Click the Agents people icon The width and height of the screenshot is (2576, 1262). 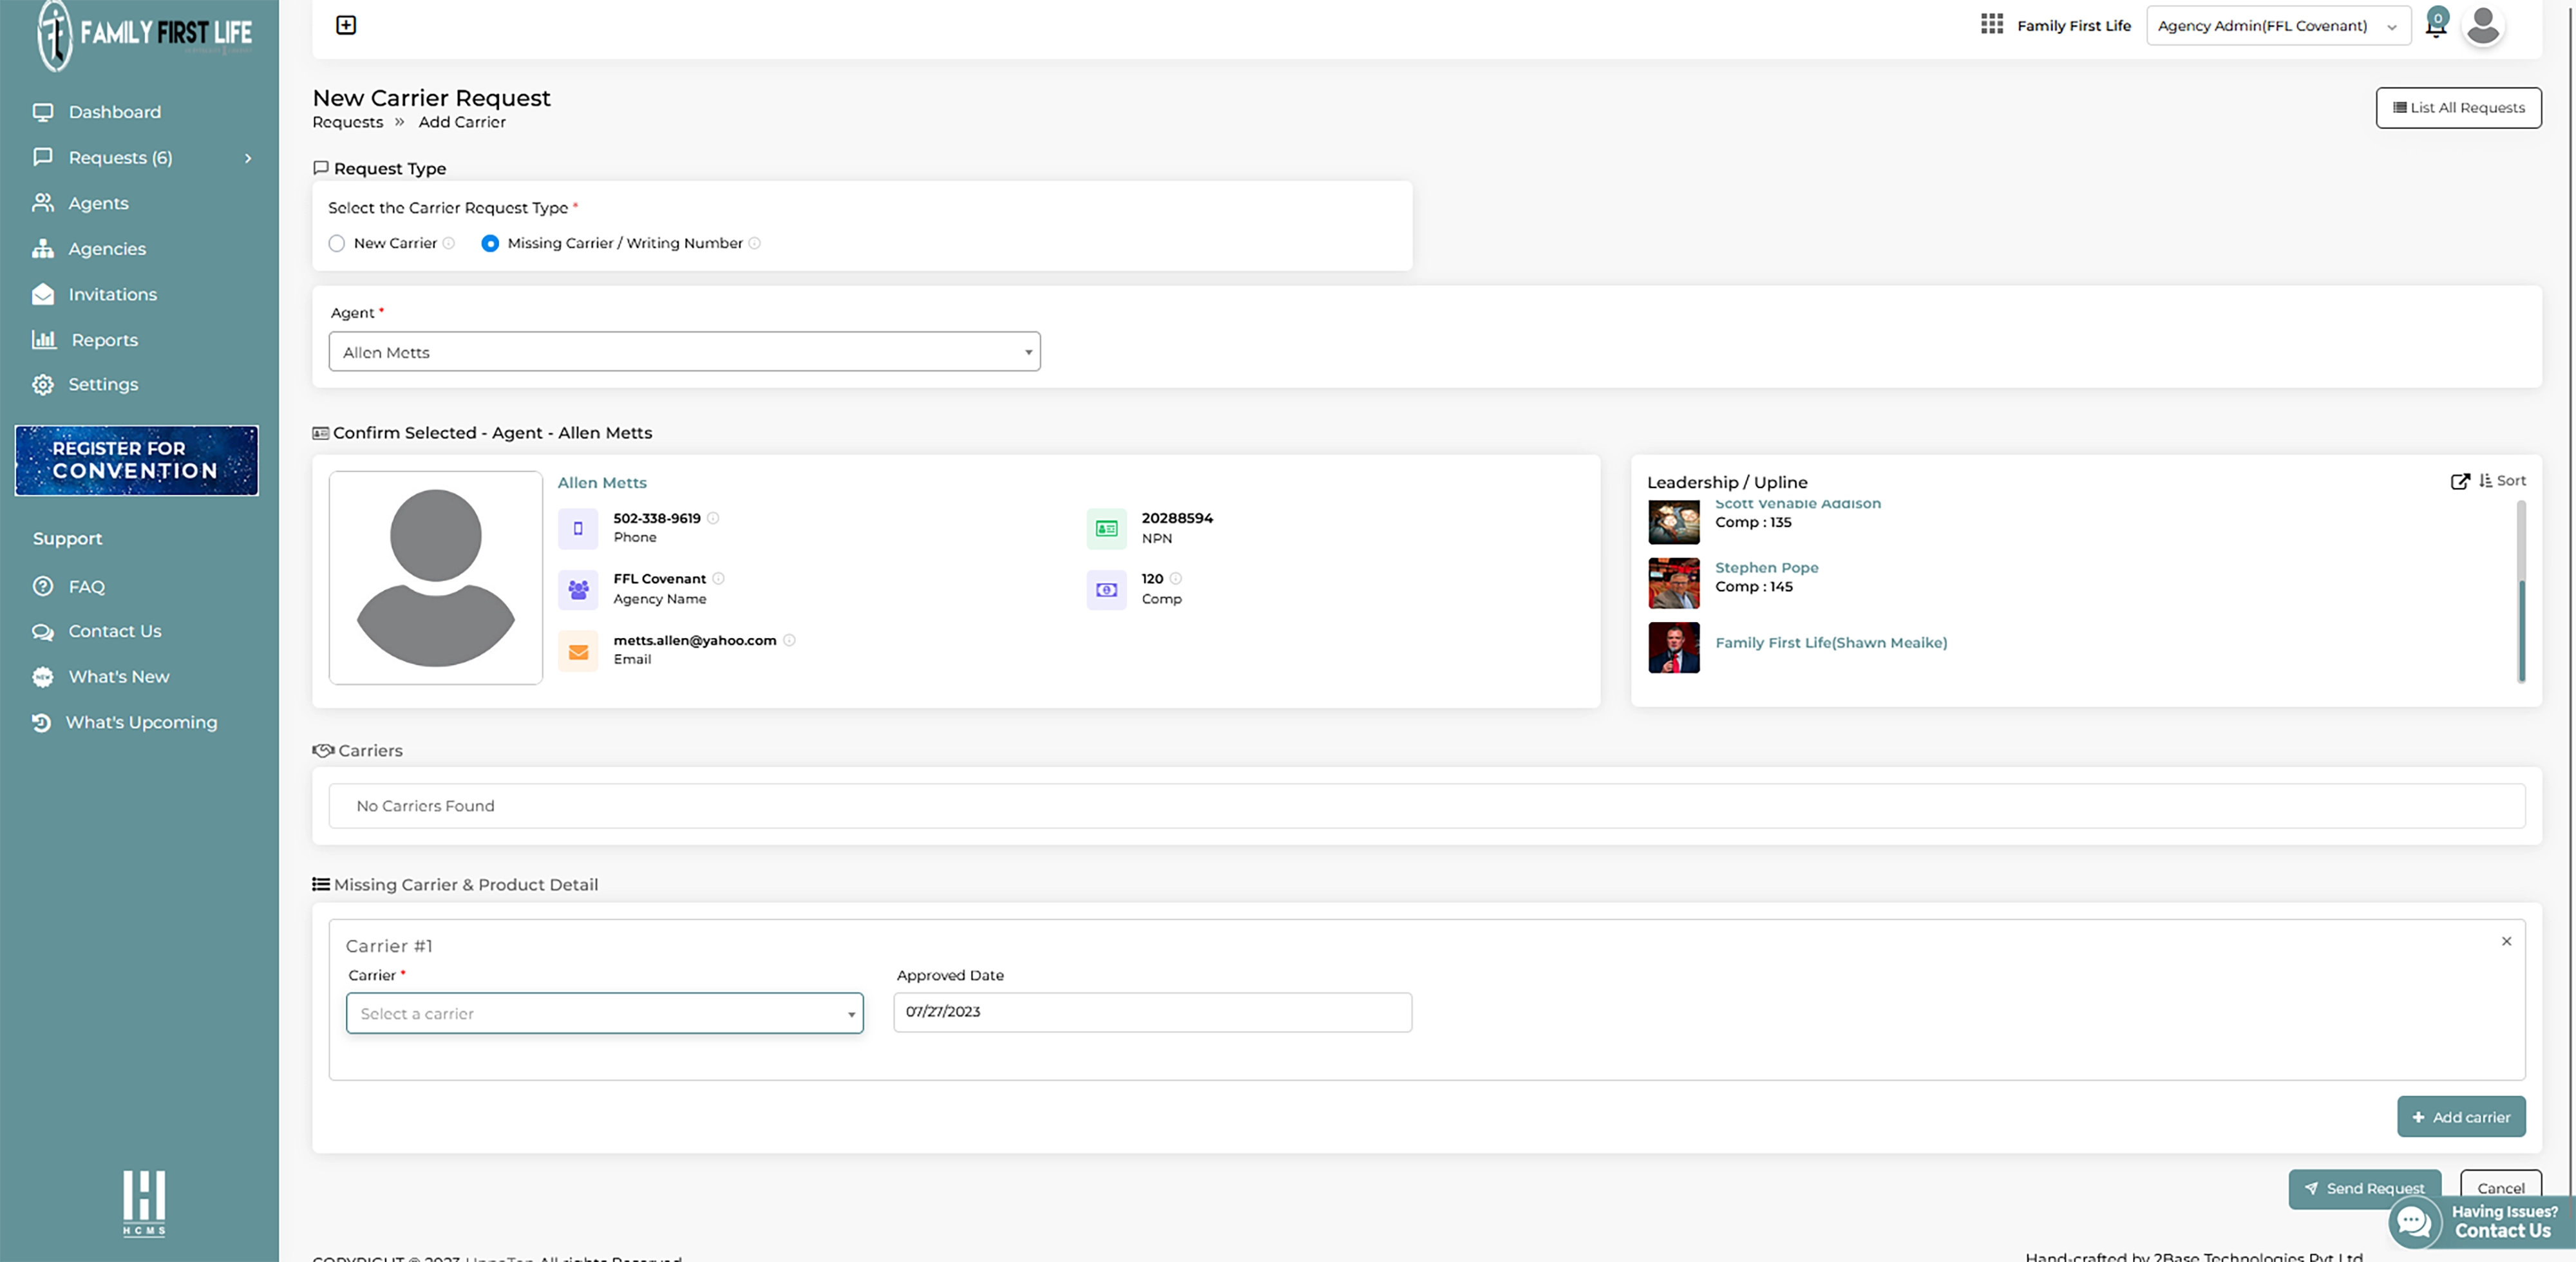43,203
